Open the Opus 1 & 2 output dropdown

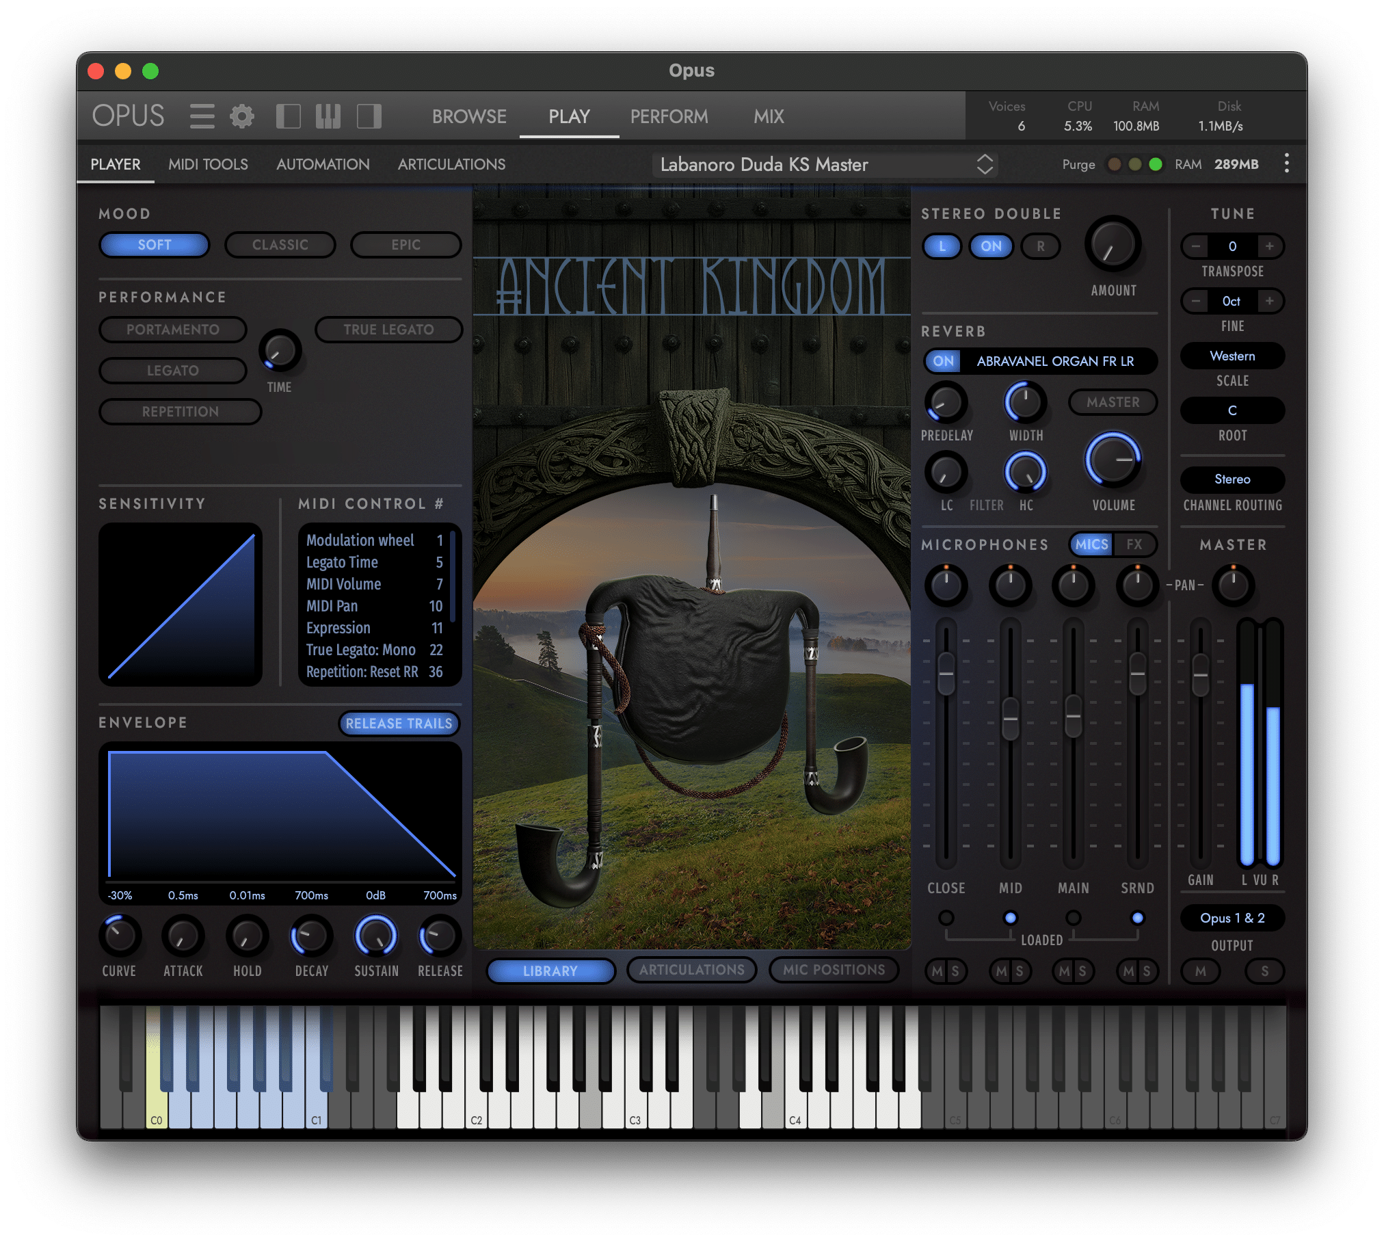(1232, 919)
